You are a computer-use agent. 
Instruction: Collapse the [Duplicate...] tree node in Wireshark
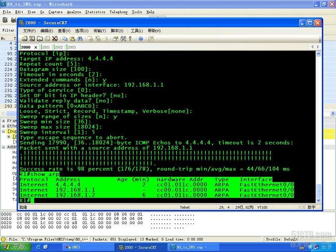point(4,131)
